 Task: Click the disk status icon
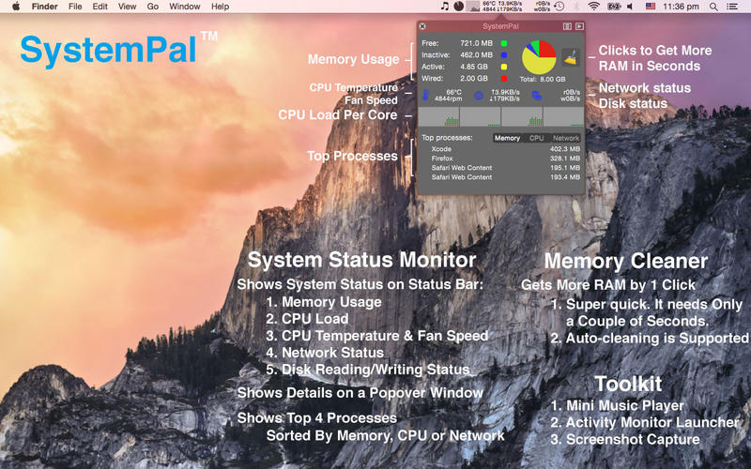[x=536, y=95]
